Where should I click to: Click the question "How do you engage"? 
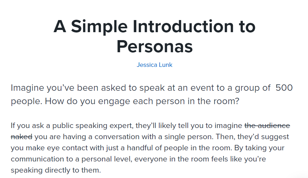coord(142,101)
